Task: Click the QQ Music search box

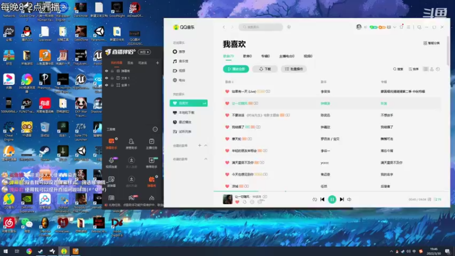Action: pyautogui.click(x=260, y=27)
